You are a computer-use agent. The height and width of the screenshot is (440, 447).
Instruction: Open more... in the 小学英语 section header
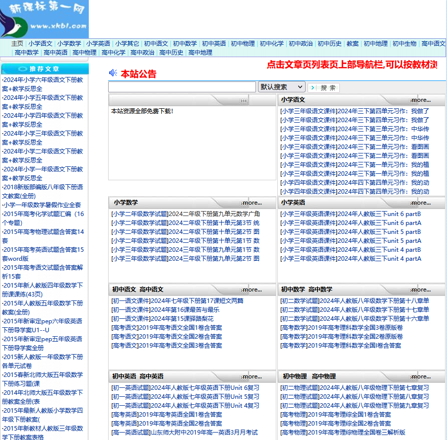[420, 203]
